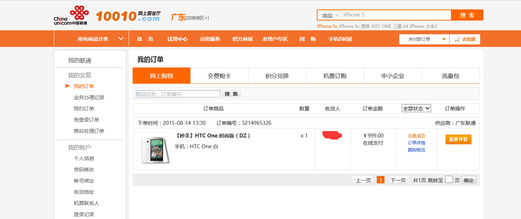
Task: Select 我的订单 in the sidebar
Action: pos(84,86)
